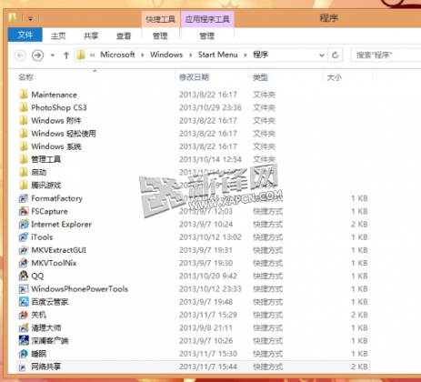
Task: Click the 启动 folder icon
Action: tap(24, 172)
